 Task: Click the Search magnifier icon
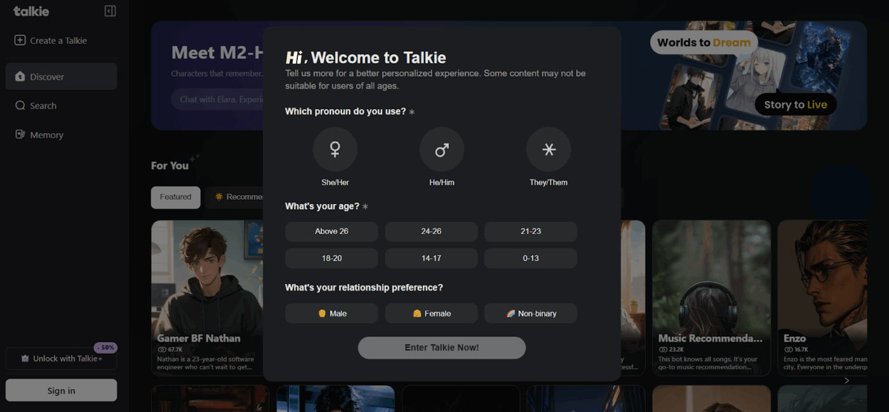pos(20,106)
